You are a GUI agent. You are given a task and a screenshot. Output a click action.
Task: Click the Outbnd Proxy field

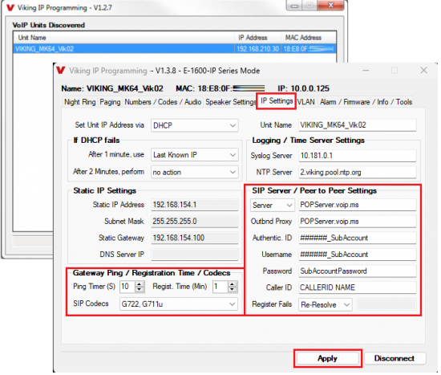(357, 222)
